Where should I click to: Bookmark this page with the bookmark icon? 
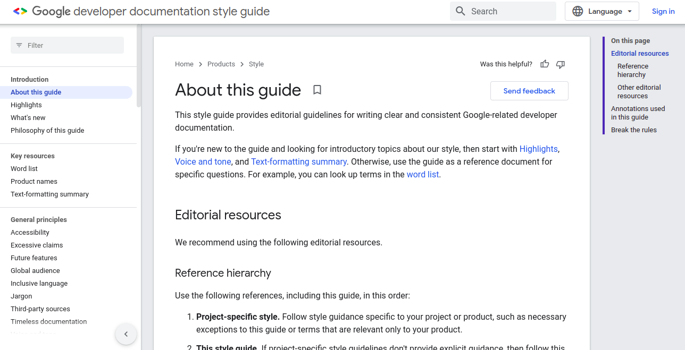coord(317,90)
